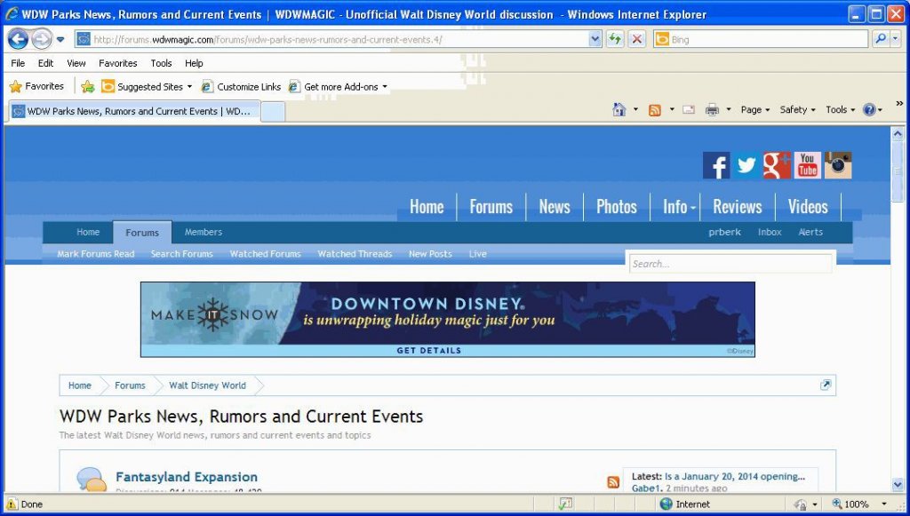The width and height of the screenshot is (910, 516).
Task: Click the IE Home toolbar icon
Action: [619, 110]
